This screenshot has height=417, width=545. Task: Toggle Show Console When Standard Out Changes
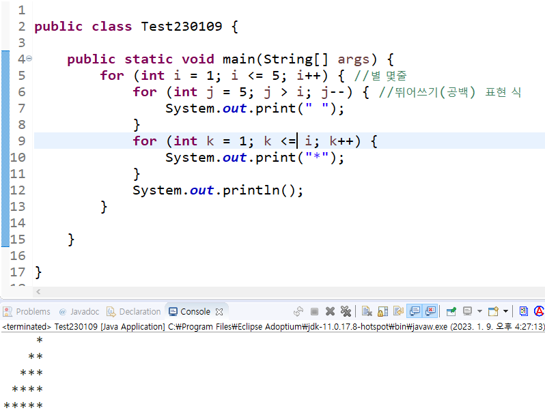tap(415, 311)
